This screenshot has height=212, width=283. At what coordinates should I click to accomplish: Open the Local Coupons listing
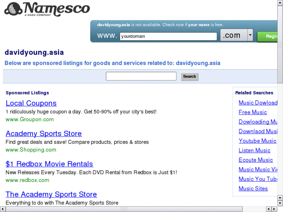click(31, 103)
